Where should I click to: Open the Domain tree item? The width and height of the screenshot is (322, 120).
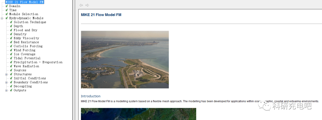pyautogui.click(x=15, y=6)
